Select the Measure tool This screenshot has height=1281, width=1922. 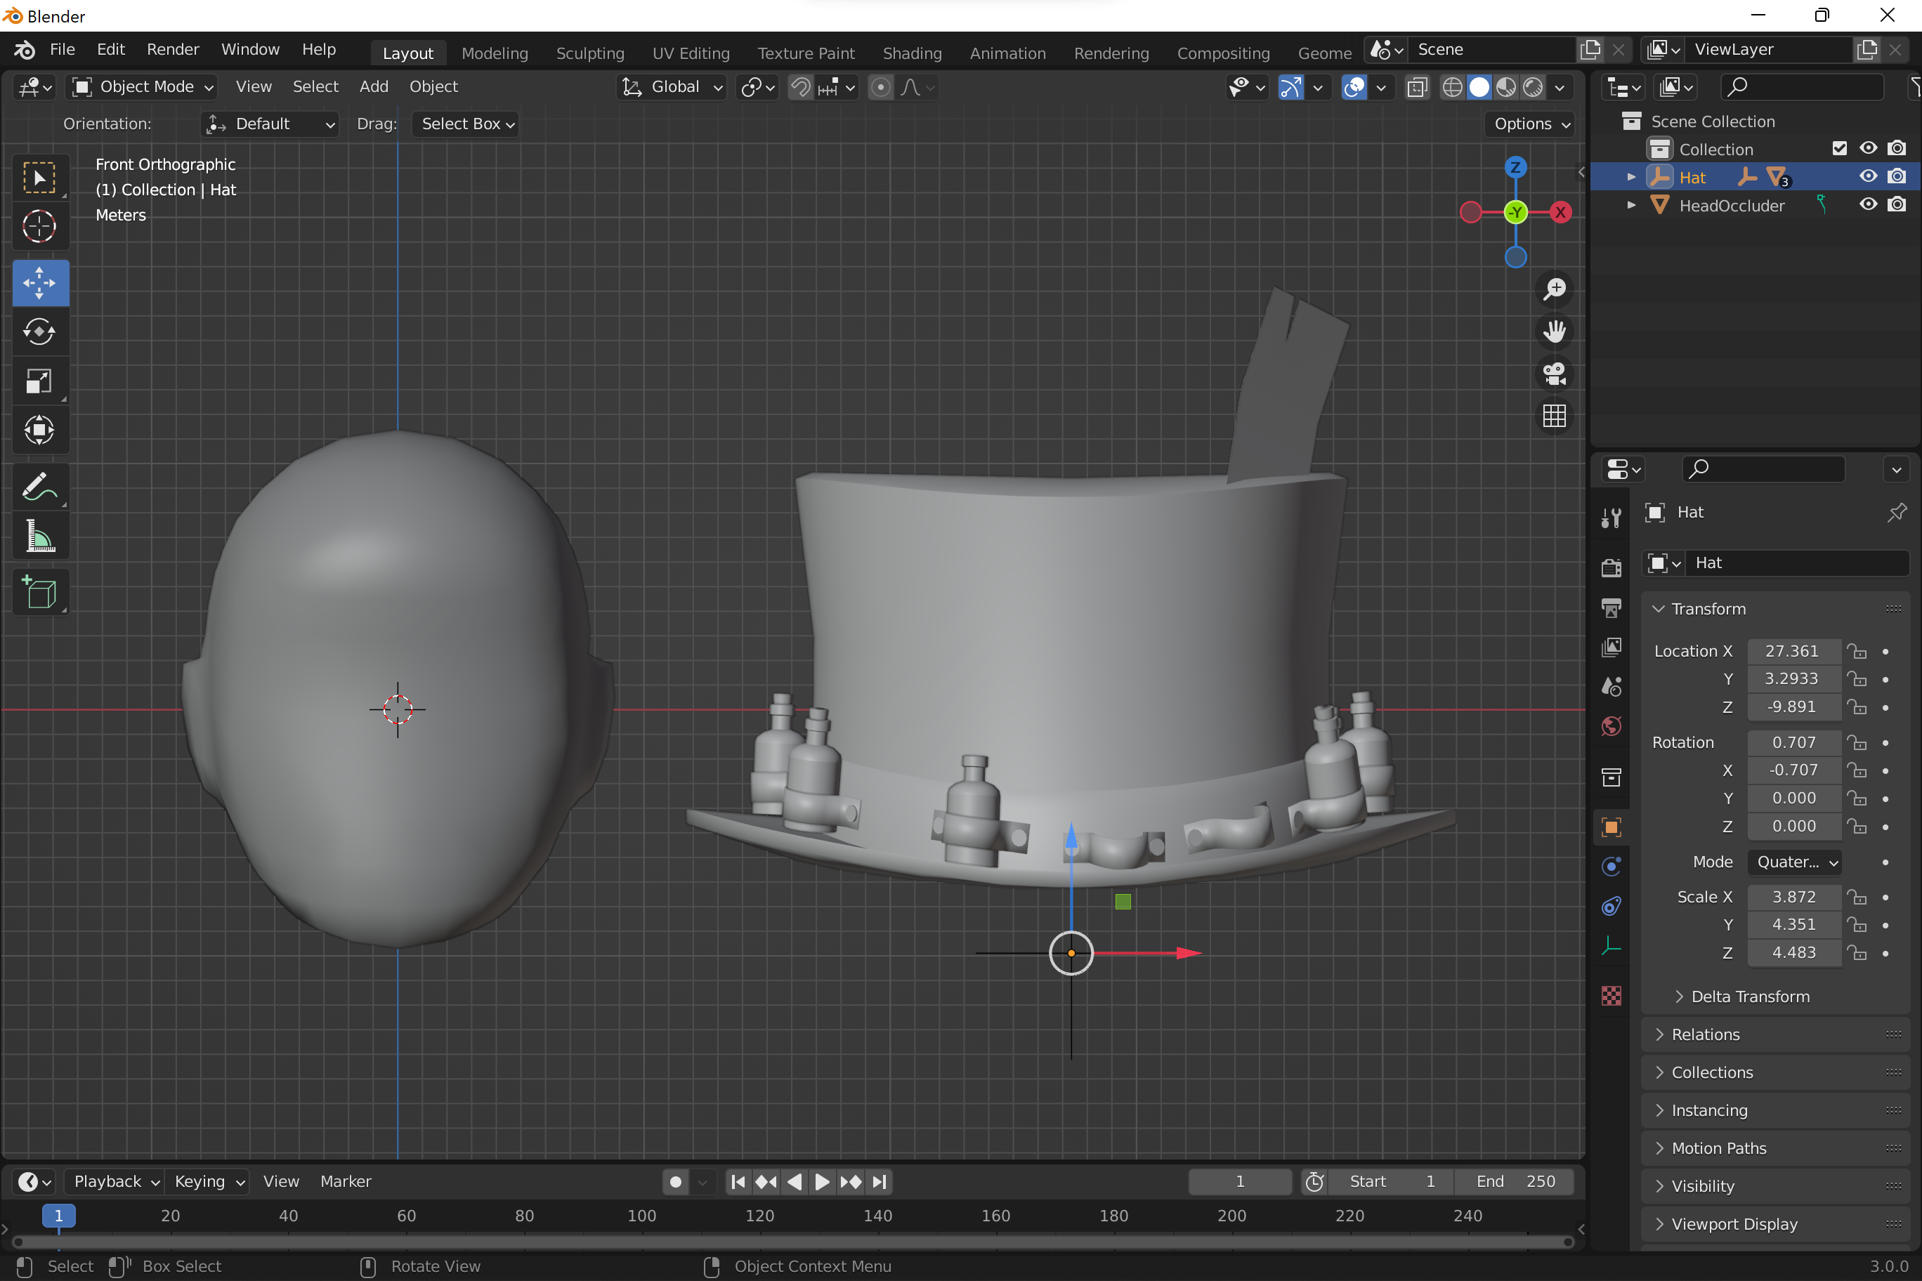pyautogui.click(x=39, y=537)
